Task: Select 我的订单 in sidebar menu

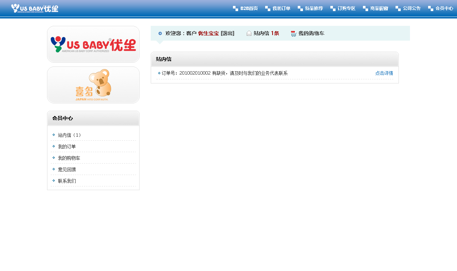Action: 67,147
